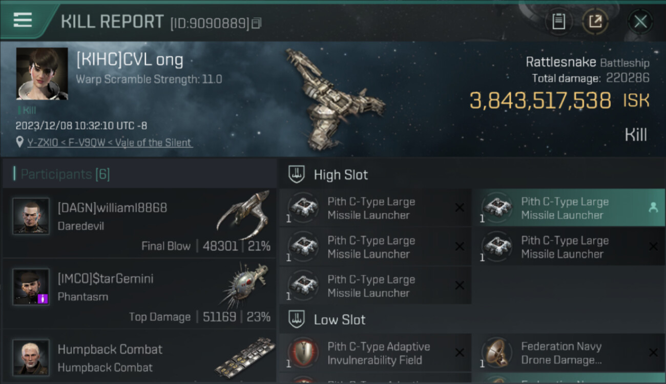Image resolution: width=666 pixels, height=384 pixels.
Task: Click the clipboard report icon
Action: (x=558, y=22)
